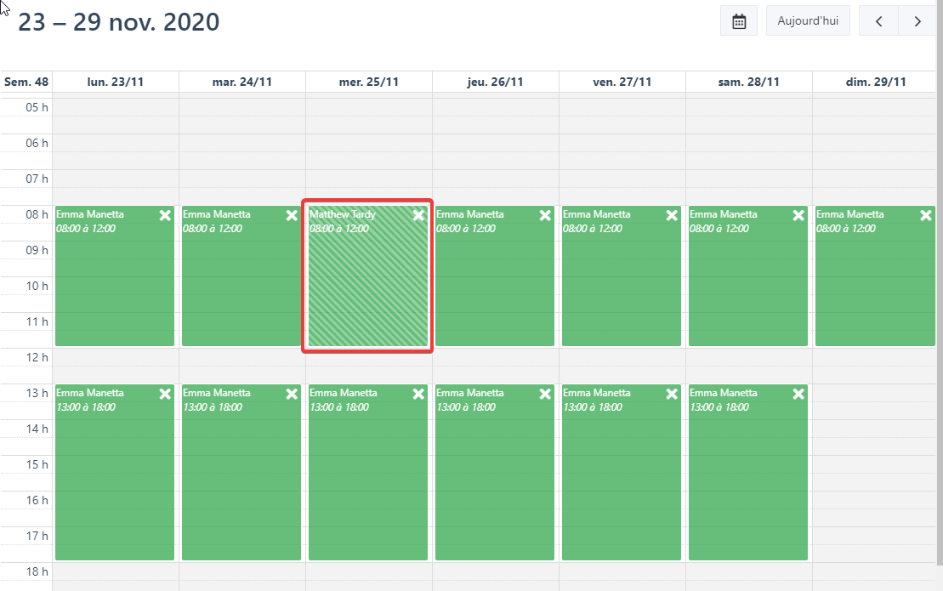Delete Matthew Tardy's Wednesday morning shift
Screen dimensions: 943x591
click(418, 216)
